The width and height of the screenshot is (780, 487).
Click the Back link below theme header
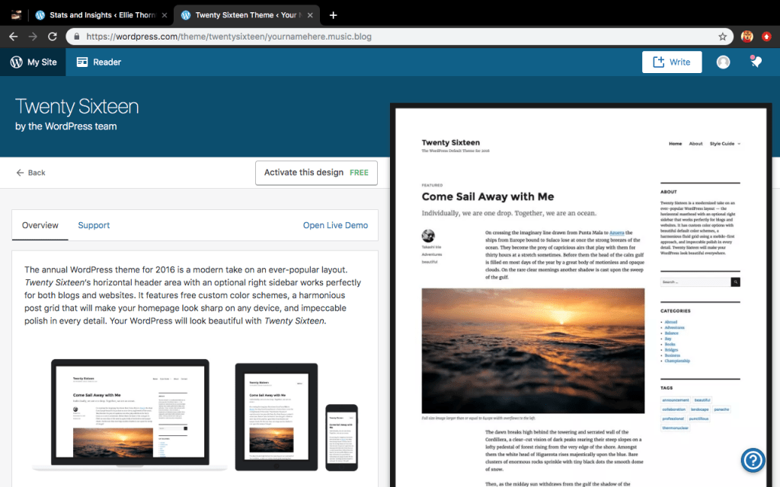tap(30, 173)
